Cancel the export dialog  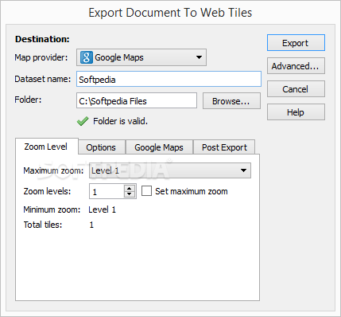coord(296,89)
